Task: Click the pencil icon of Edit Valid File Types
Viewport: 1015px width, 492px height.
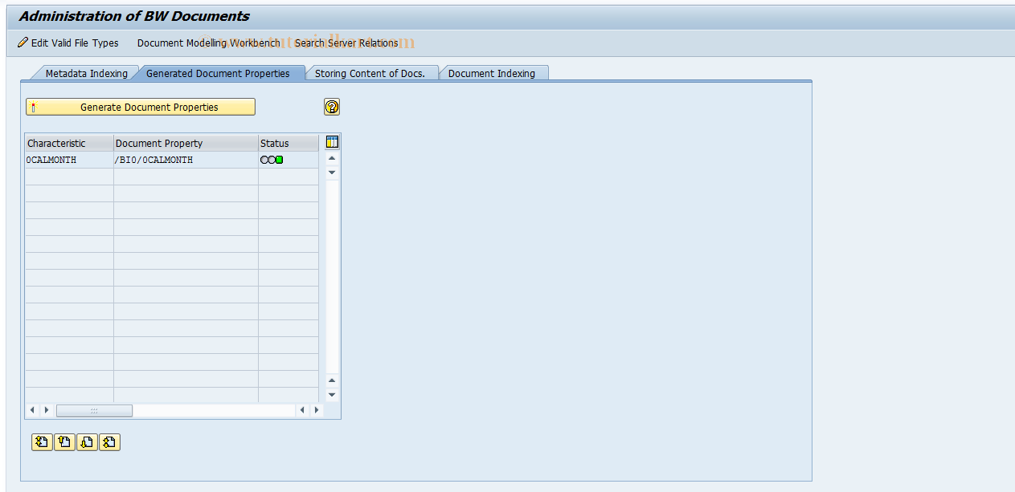Action: click(x=23, y=43)
